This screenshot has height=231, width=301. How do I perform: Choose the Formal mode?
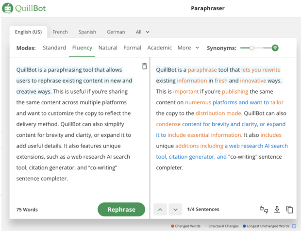132,48
